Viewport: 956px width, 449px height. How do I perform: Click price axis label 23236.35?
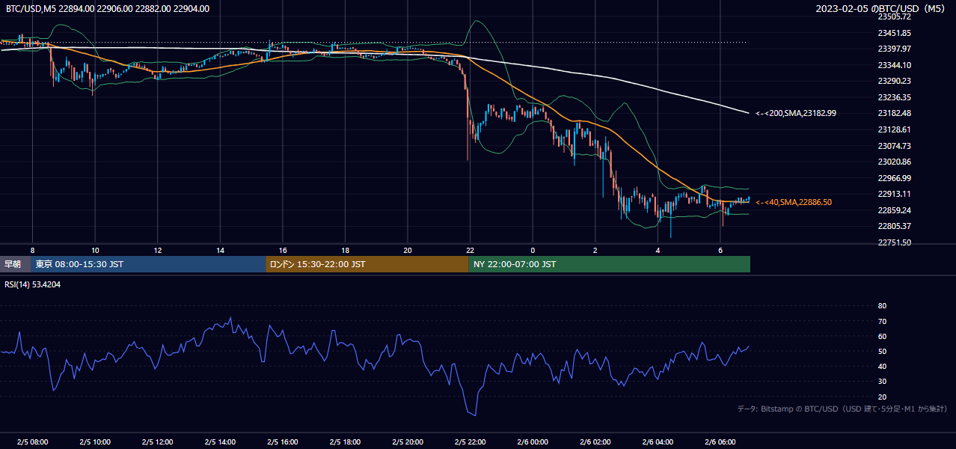click(x=894, y=97)
